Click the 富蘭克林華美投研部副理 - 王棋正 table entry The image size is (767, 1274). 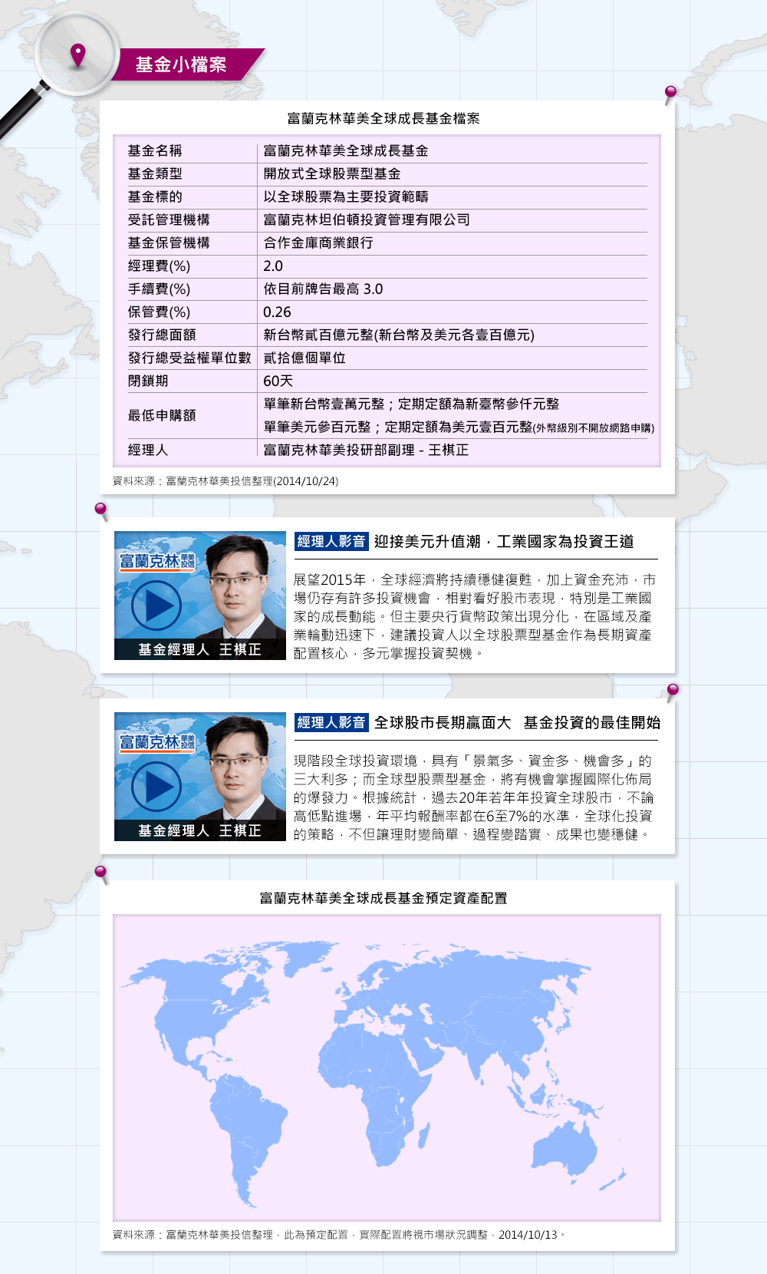(x=366, y=451)
